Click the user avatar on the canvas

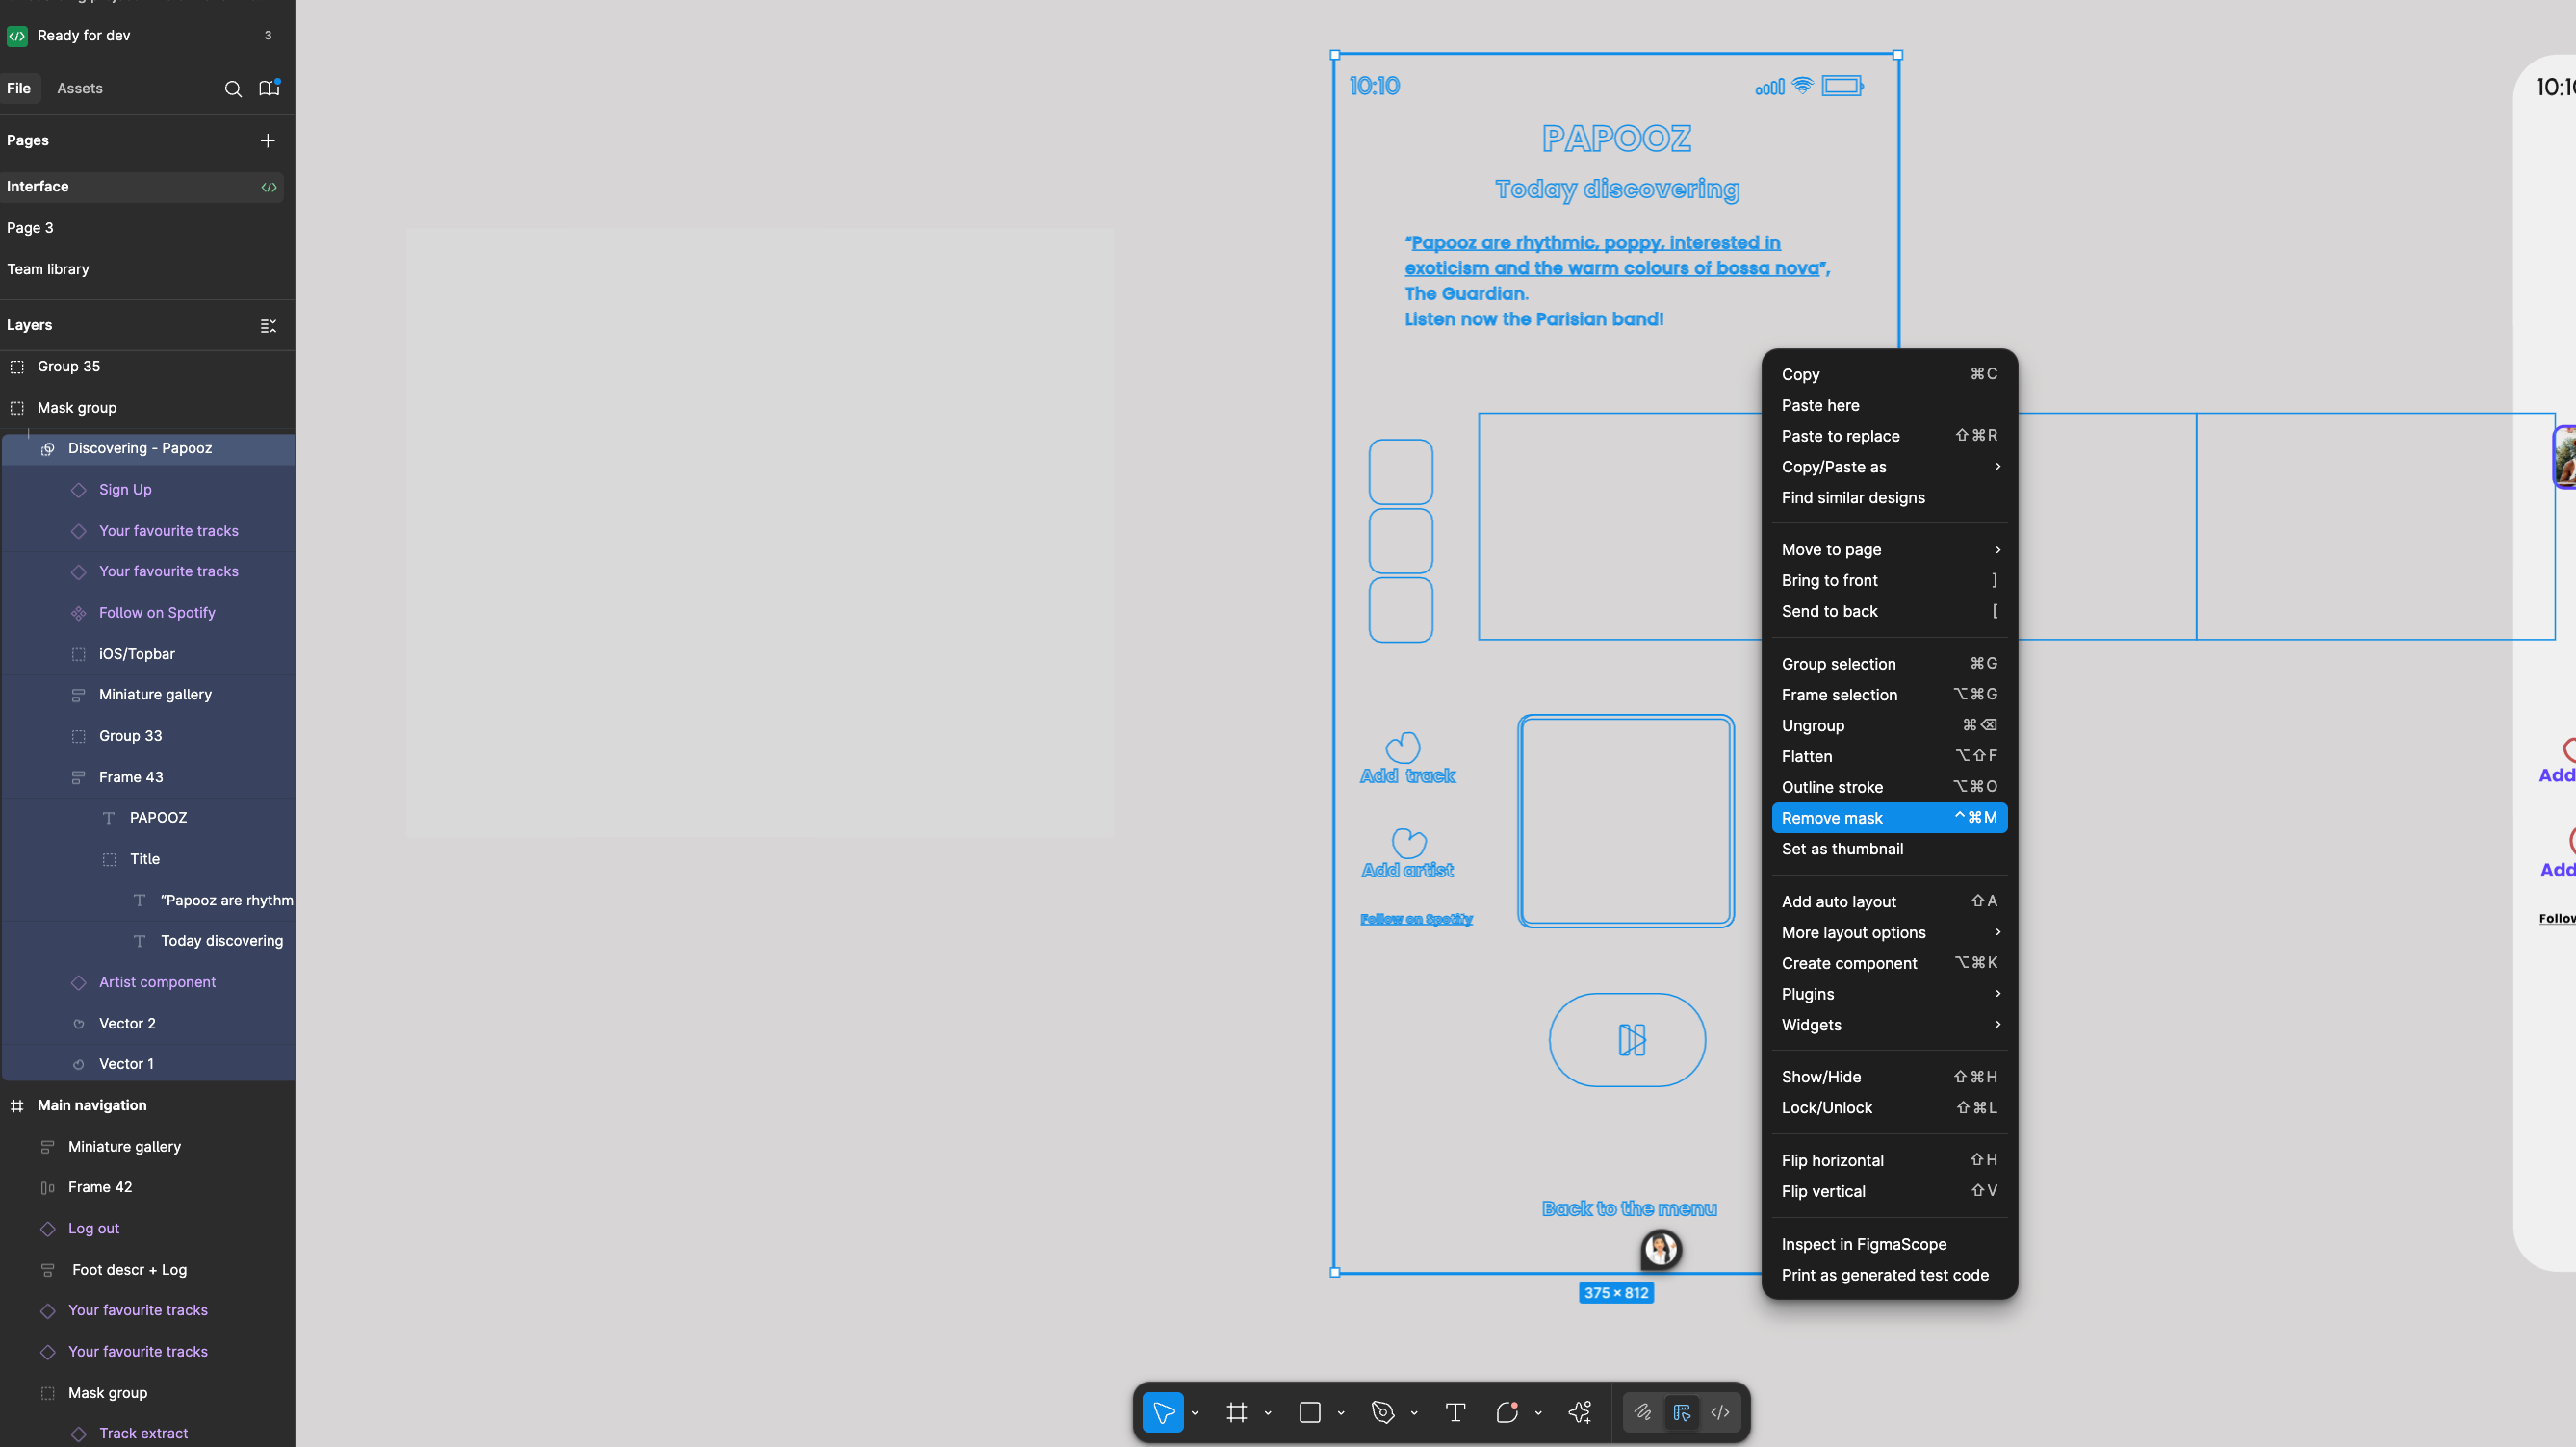(1661, 1249)
